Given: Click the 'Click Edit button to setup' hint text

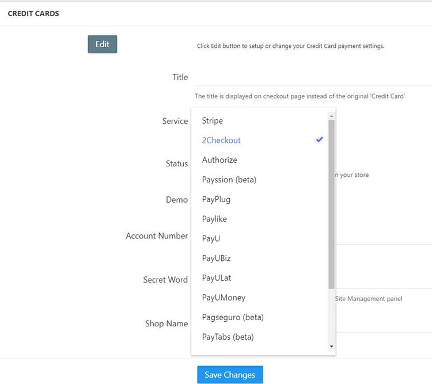Looking at the screenshot, I should (x=290, y=46).
